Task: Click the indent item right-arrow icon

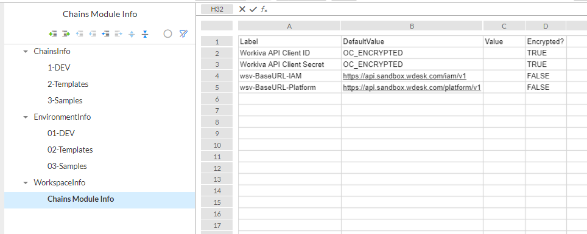Action: tap(119, 34)
